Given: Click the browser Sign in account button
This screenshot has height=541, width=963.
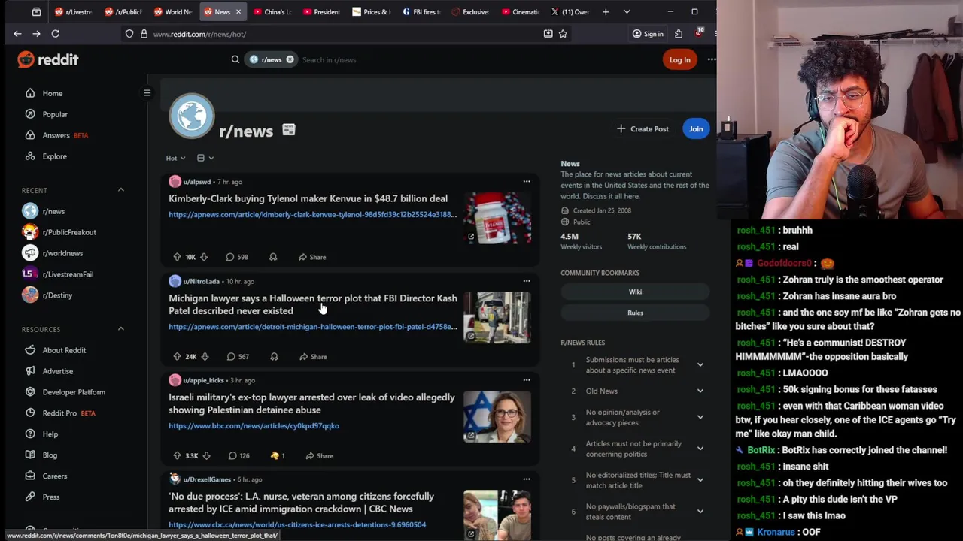Looking at the screenshot, I should pos(648,34).
